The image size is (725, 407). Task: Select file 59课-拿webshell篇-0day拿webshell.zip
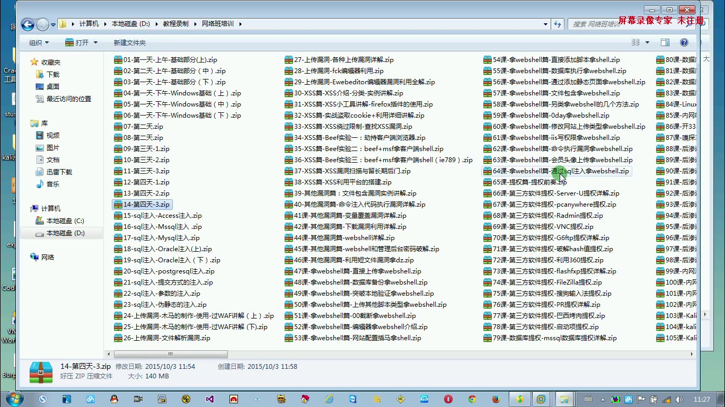pos(546,116)
